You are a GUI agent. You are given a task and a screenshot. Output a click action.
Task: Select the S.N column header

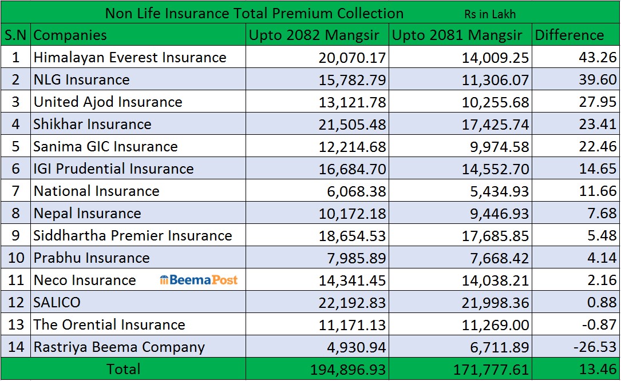click(x=15, y=35)
